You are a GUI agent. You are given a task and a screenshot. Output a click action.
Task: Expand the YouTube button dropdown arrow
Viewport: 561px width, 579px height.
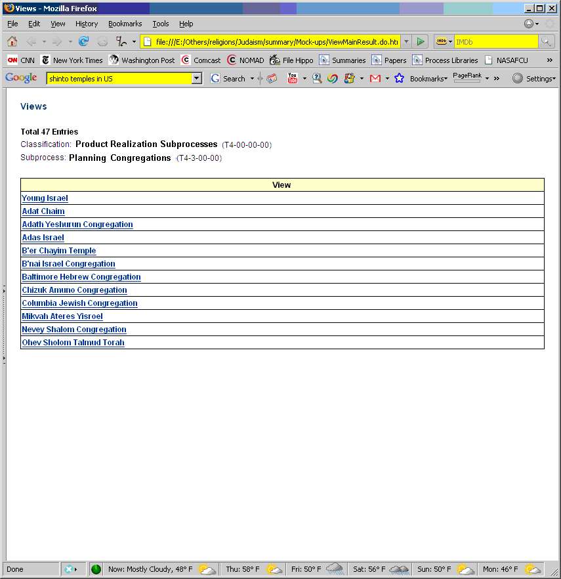coord(304,78)
